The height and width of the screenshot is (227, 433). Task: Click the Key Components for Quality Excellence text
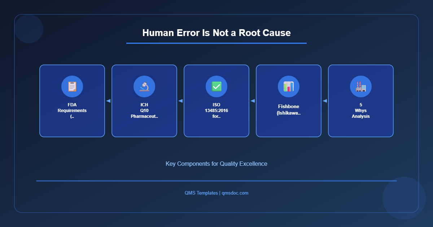click(x=216, y=164)
